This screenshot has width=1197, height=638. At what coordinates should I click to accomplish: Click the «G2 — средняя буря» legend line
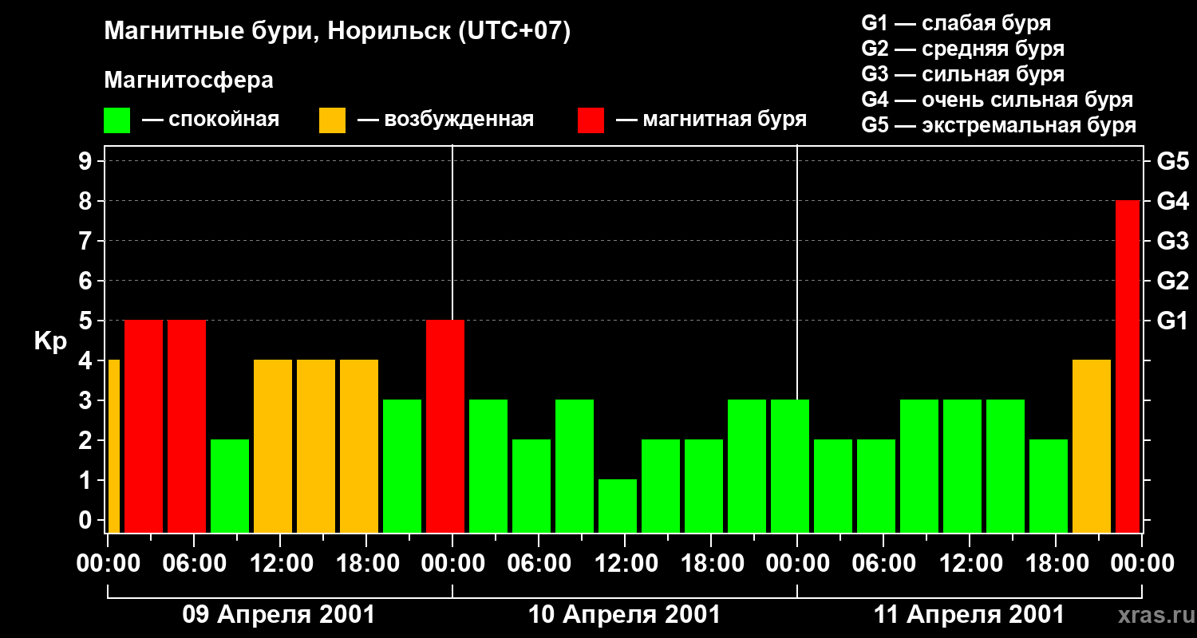[x=963, y=49]
